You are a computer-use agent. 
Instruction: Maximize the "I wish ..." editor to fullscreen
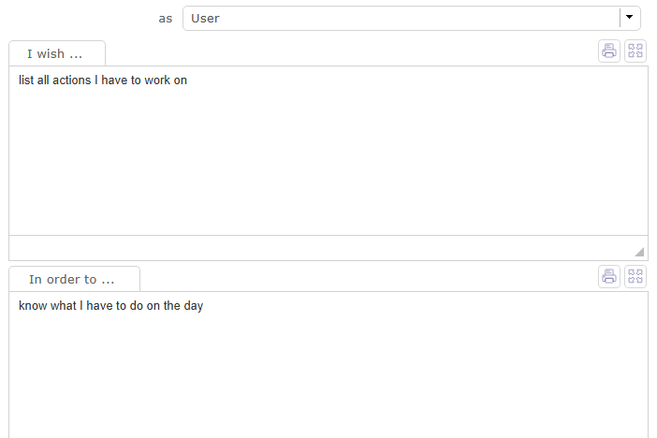pyautogui.click(x=635, y=51)
